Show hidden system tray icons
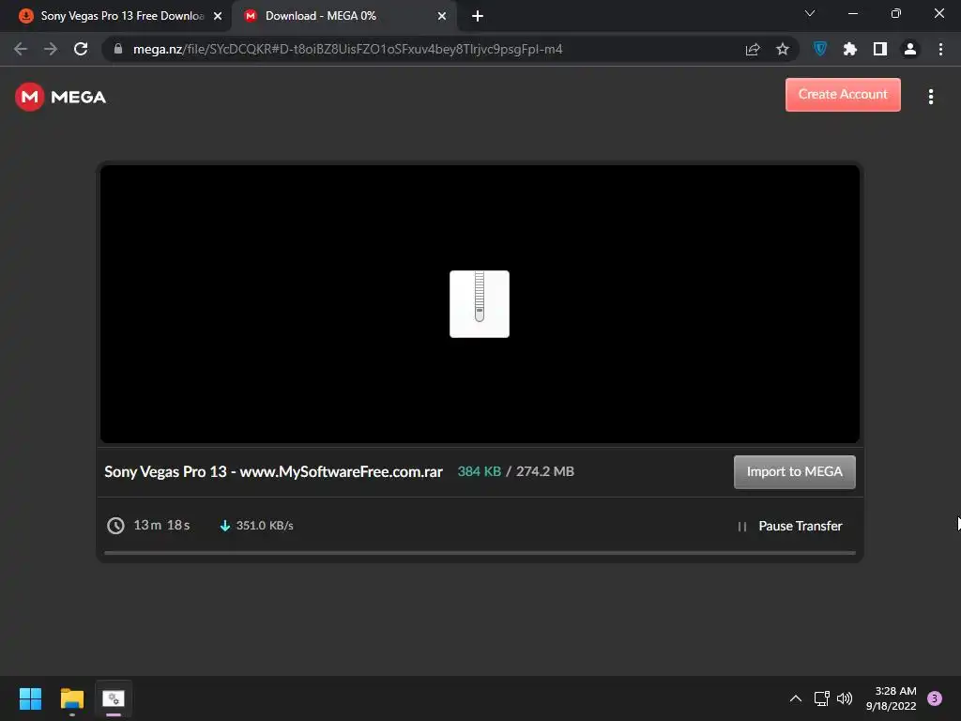 (x=796, y=698)
